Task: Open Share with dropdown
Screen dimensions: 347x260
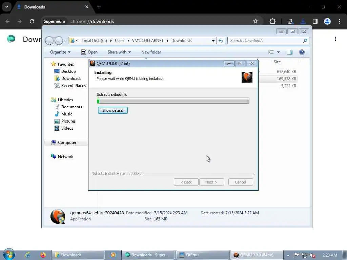Action: click(x=119, y=52)
